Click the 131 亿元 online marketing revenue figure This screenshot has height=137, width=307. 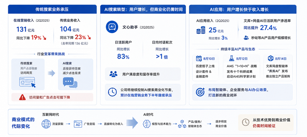(25, 29)
